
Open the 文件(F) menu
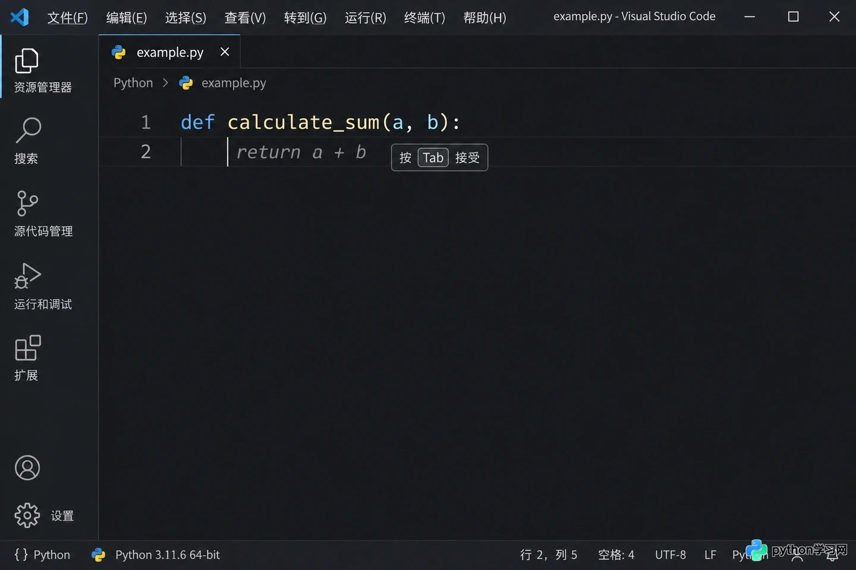67,18
